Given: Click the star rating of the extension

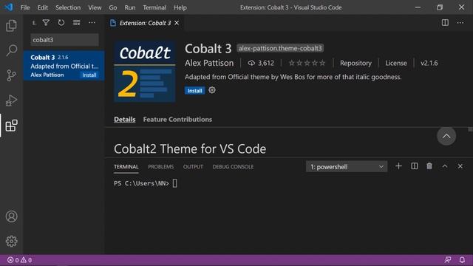Looking at the screenshot, I should [x=307, y=63].
